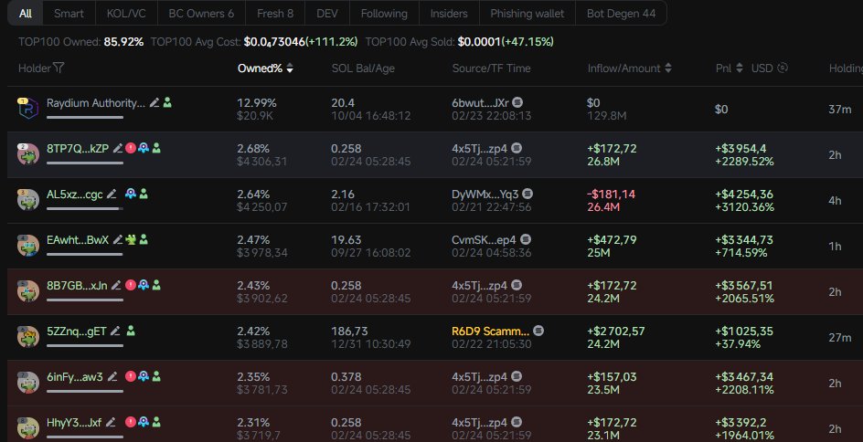The height and width of the screenshot is (442, 863).
Task: Switch to the Following tab
Action: click(384, 13)
